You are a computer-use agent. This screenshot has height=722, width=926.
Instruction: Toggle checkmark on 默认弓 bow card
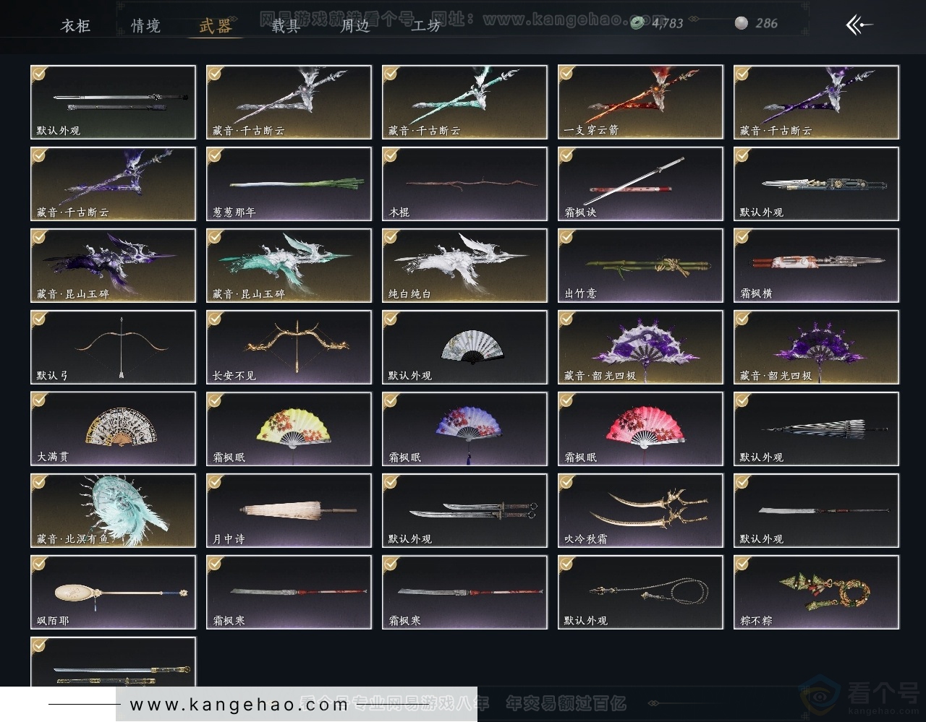pyautogui.click(x=39, y=319)
